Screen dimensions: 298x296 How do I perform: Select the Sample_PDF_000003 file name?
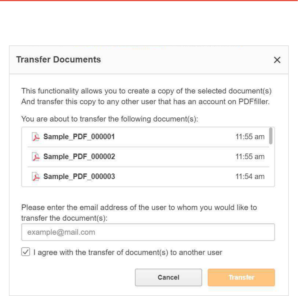point(79,177)
